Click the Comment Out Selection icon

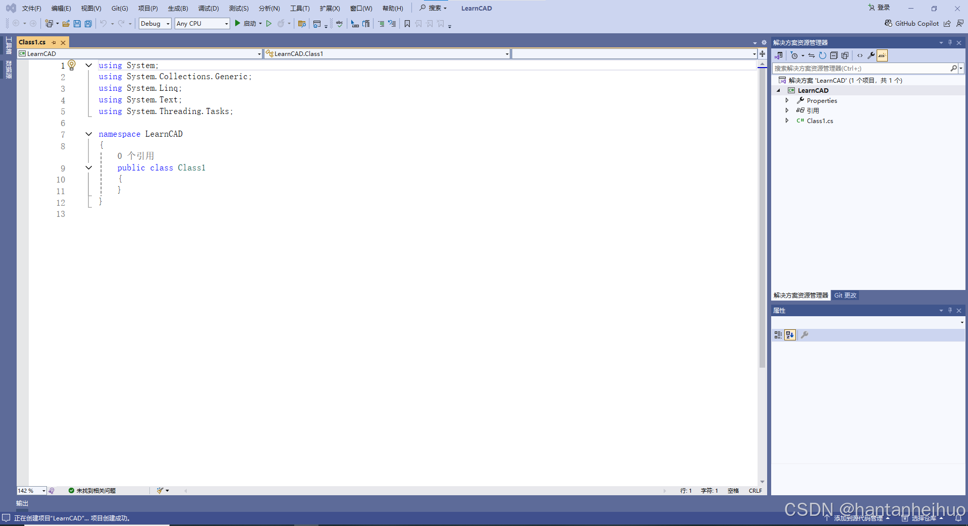click(x=381, y=24)
